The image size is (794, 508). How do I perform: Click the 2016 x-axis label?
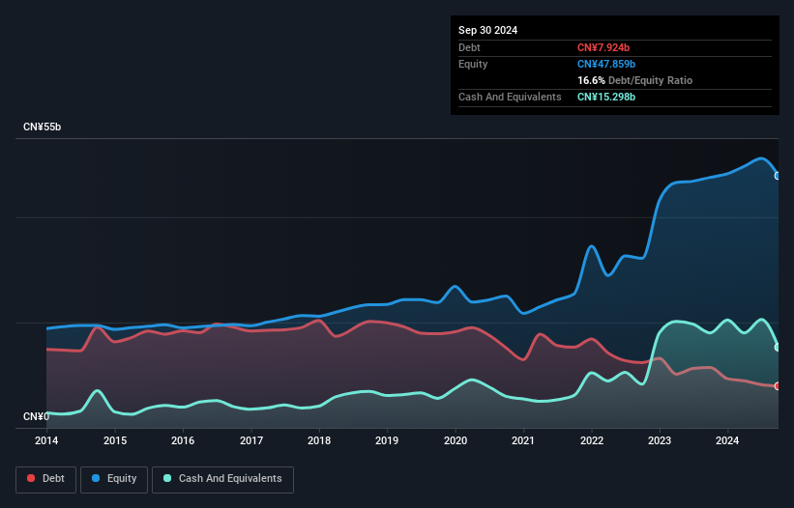[183, 440]
